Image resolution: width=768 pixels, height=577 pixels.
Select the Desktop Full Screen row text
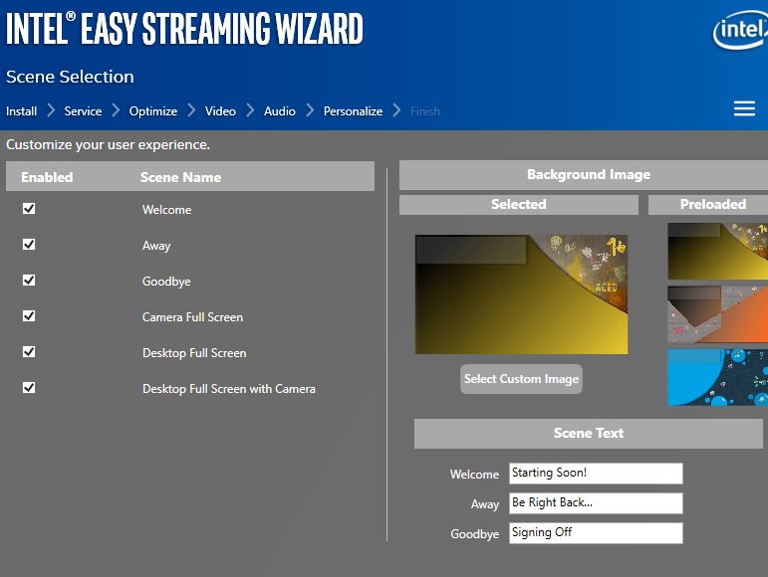(194, 353)
